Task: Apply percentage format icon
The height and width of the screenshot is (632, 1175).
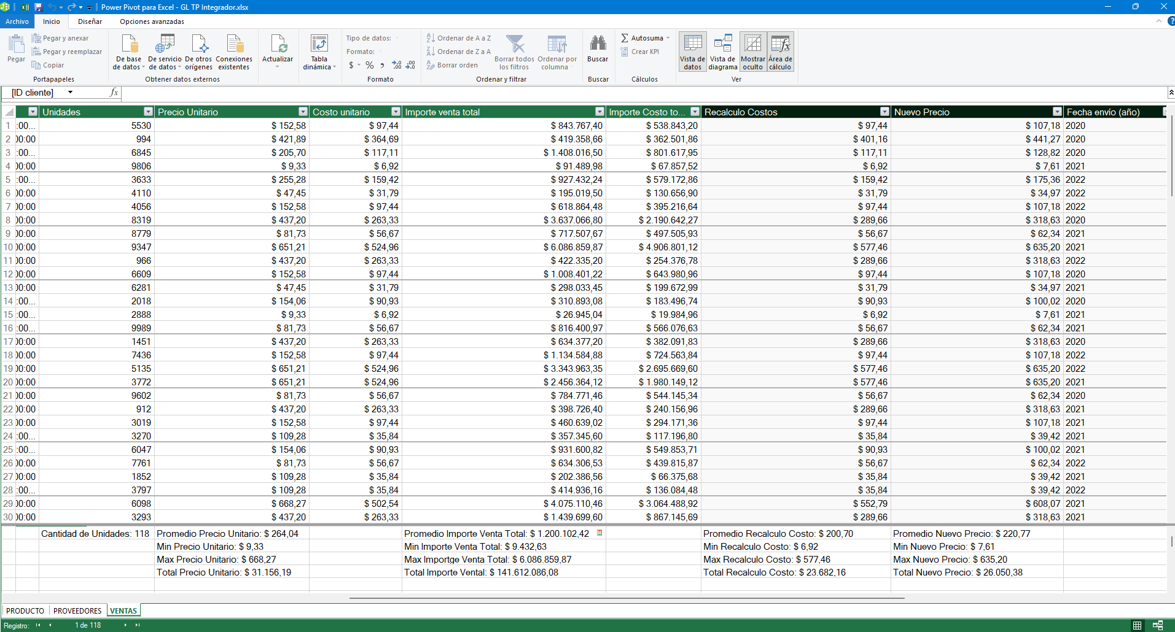Action: coord(369,65)
